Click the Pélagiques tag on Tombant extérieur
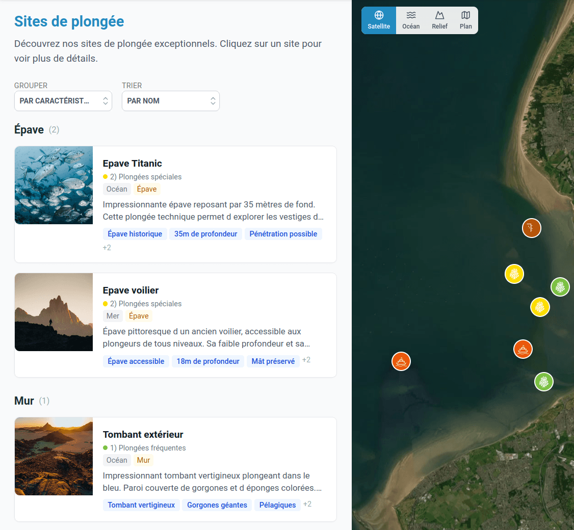Viewport: 574px width, 530px height. tap(277, 505)
